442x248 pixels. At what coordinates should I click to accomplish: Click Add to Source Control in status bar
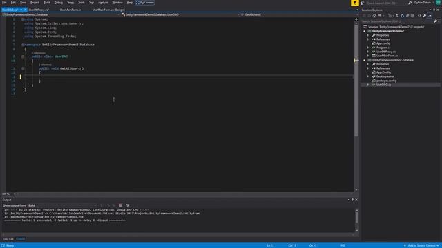click(x=422, y=245)
